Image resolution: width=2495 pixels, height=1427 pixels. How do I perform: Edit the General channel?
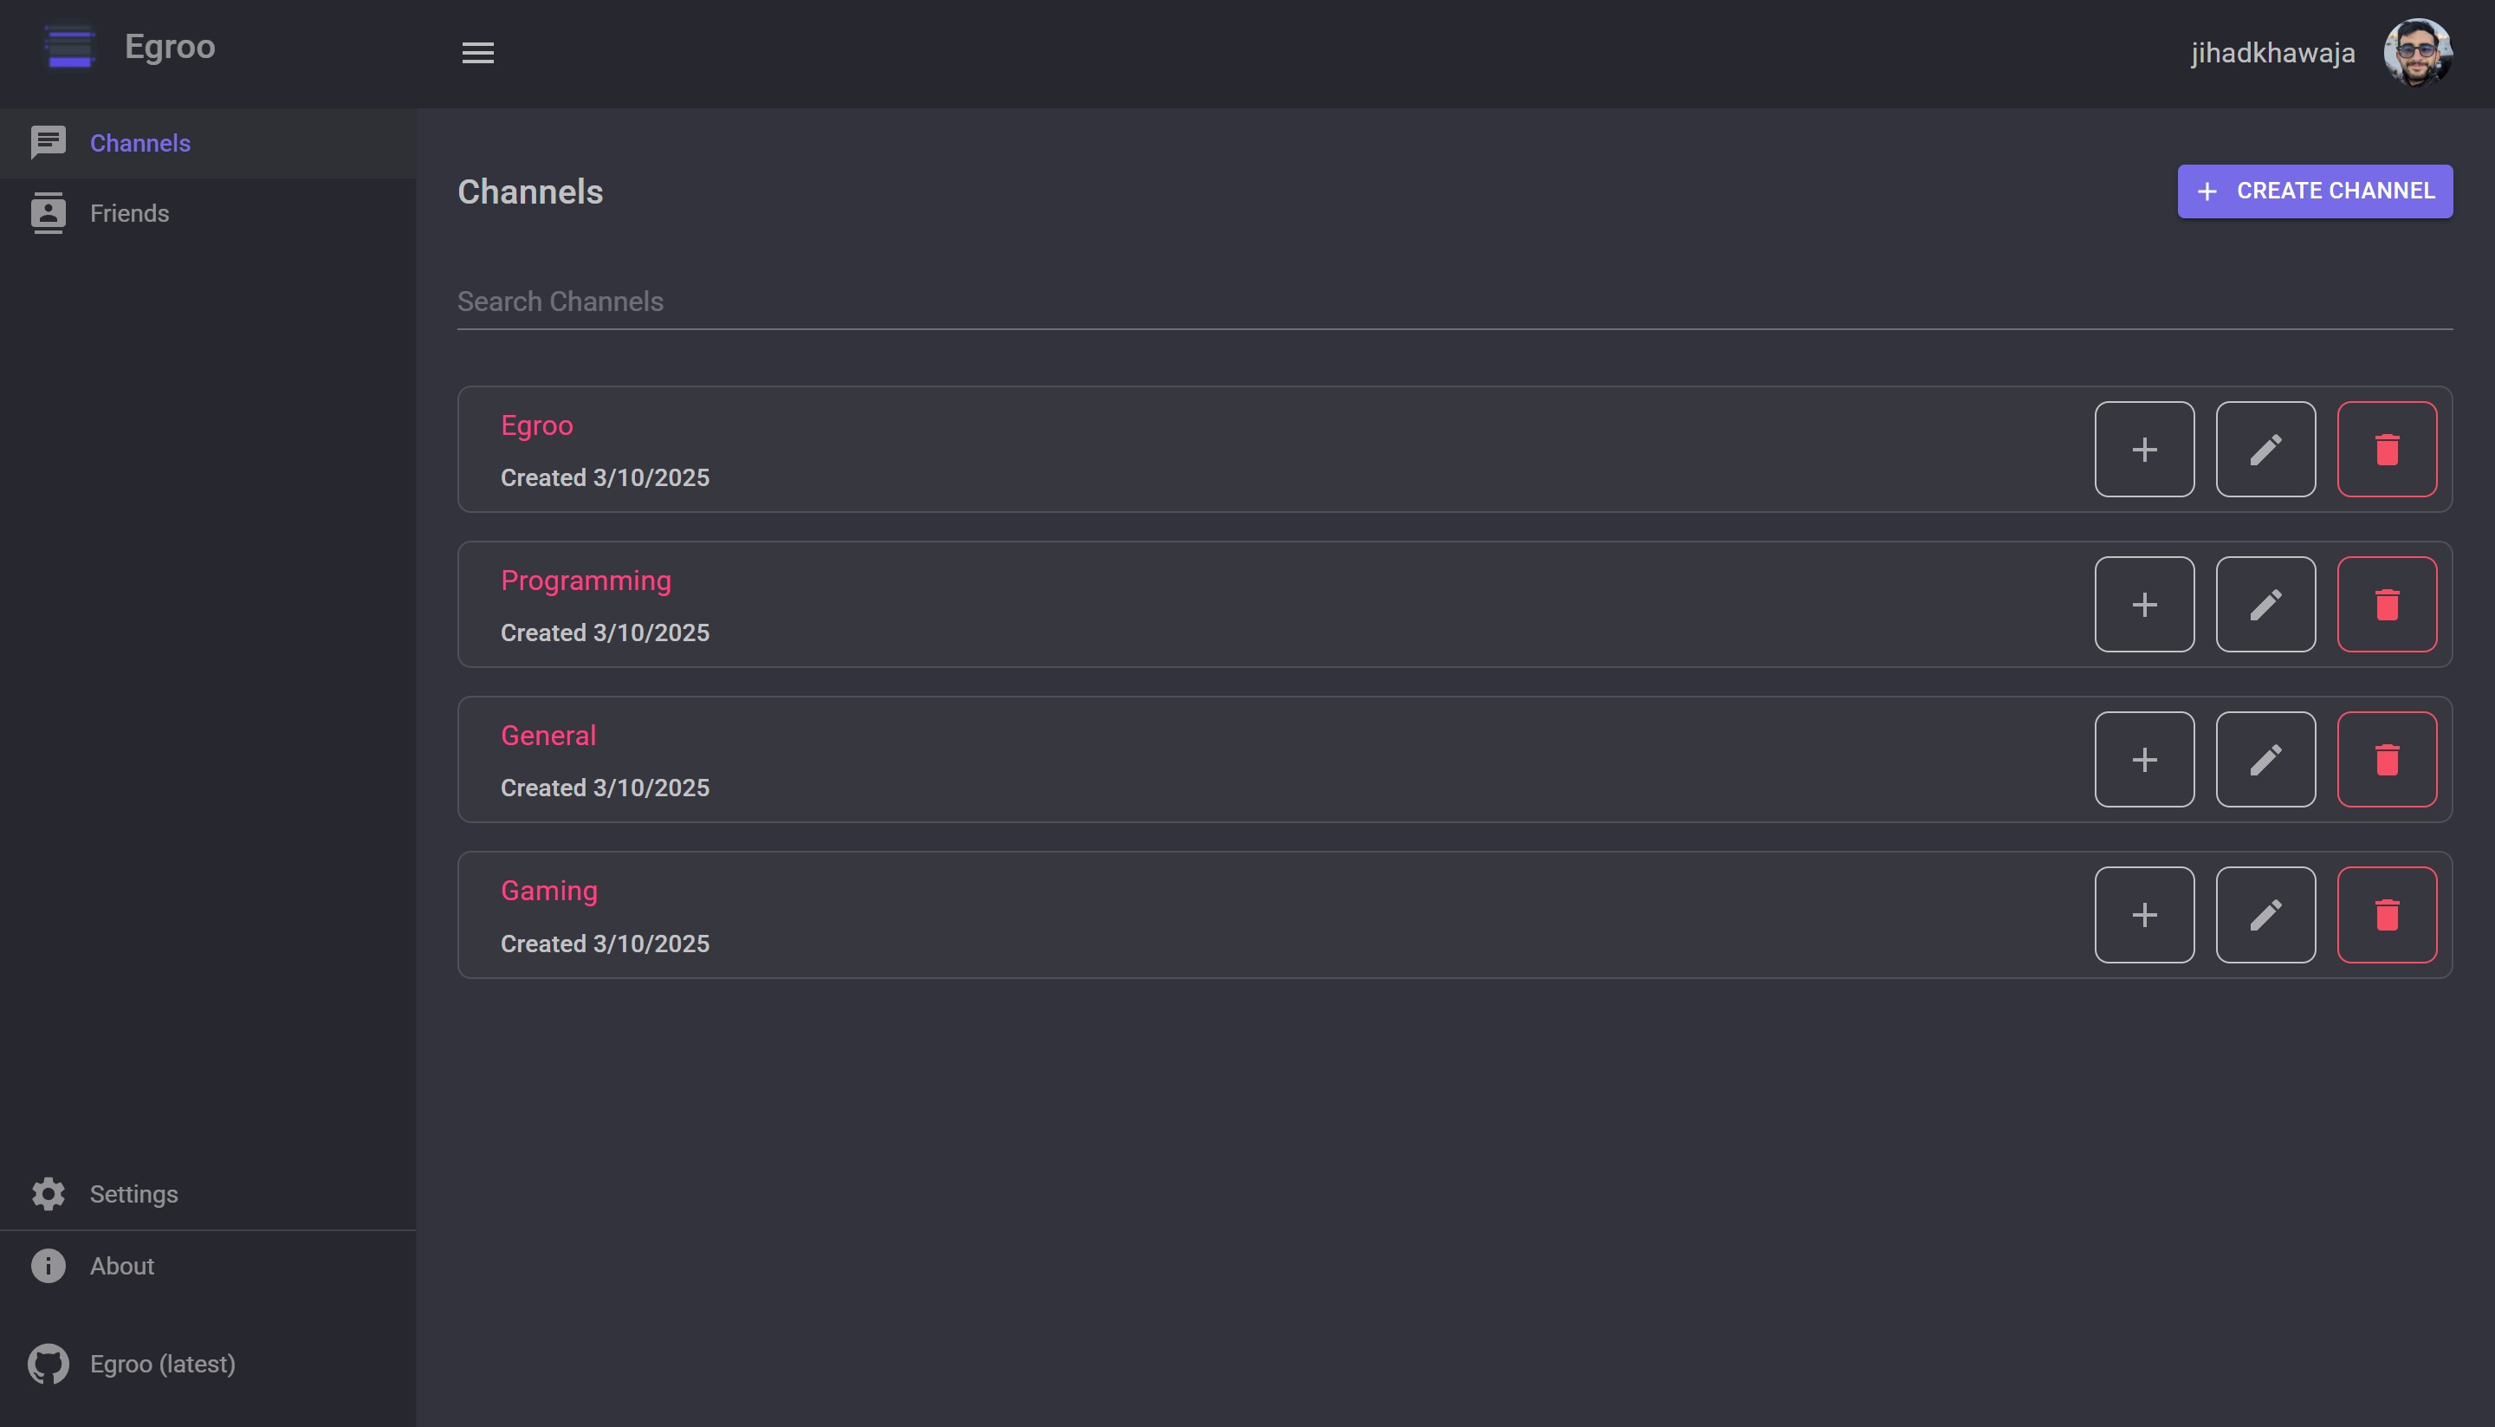(x=2265, y=760)
